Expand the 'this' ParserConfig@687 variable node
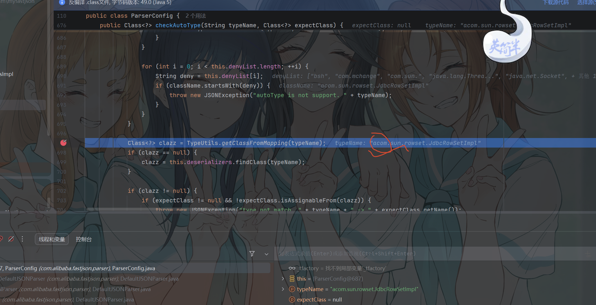Image resolution: width=596 pixels, height=305 pixels. pyautogui.click(x=283, y=279)
